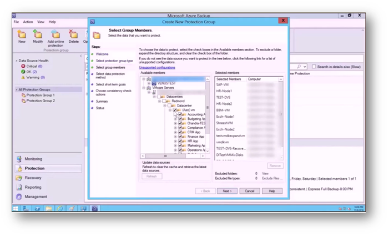Collapse the (Auto) vm tree node
The width and height of the screenshot is (389, 236).
(170, 110)
